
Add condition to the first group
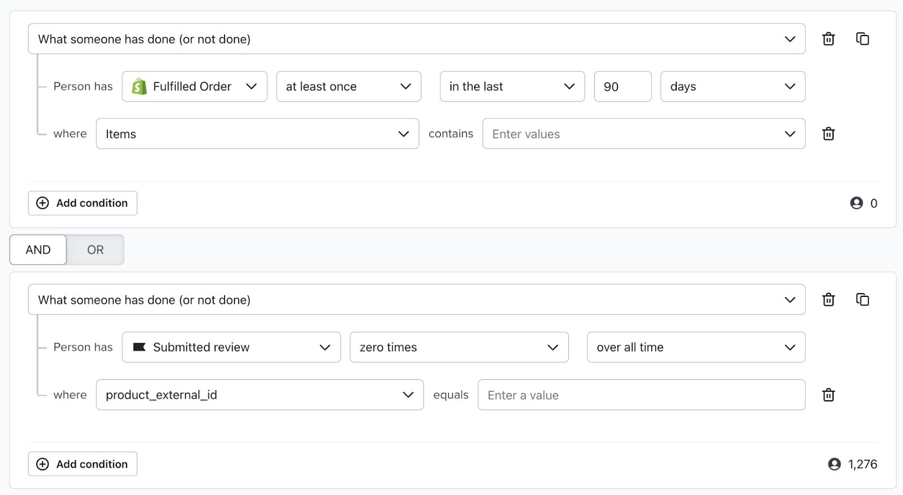[82, 203]
